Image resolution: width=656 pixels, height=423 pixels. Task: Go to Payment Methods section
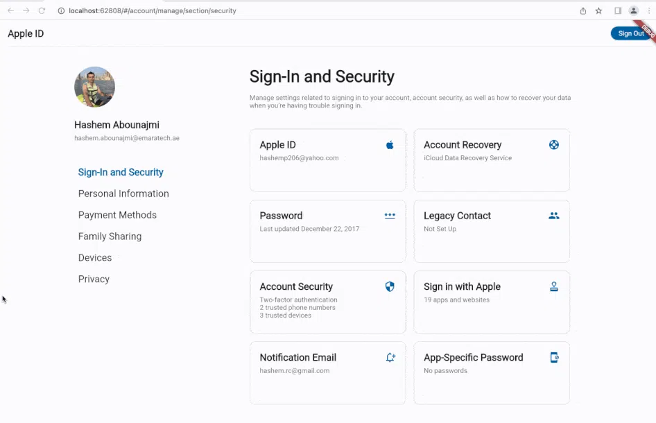pyautogui.click(x=117, y=215)
